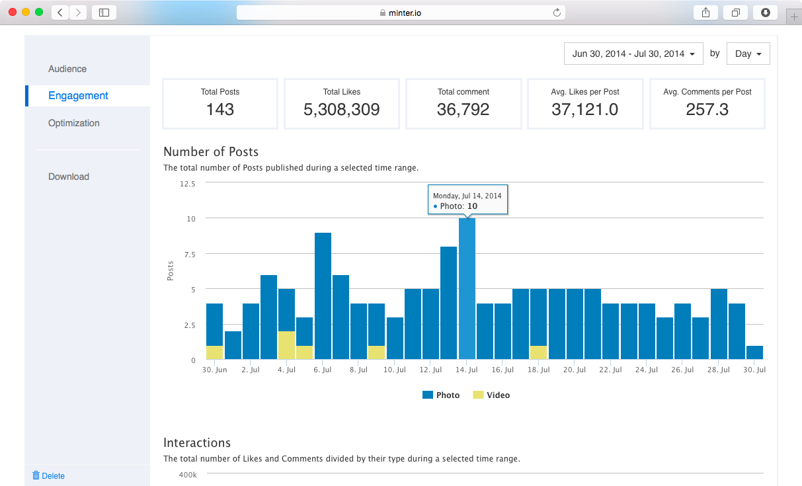
Task: Open the Day granularity dropdown
Action: tap(748, 54)
